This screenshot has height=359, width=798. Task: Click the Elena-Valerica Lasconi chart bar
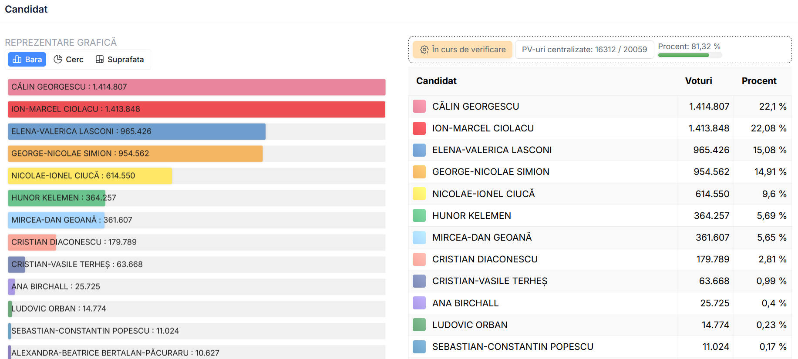pos(137,131)
